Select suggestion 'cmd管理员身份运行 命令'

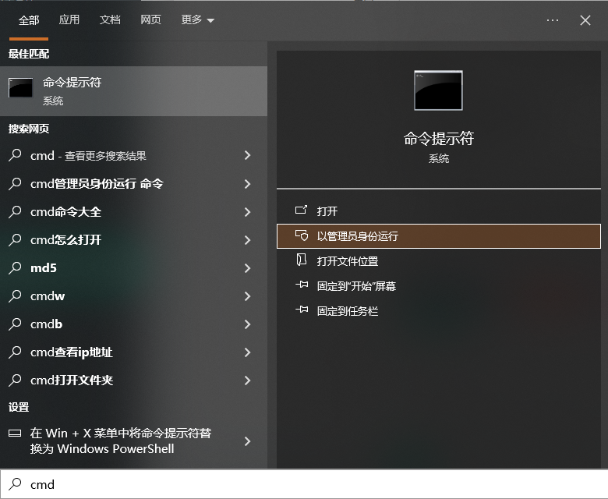(133, 184)
